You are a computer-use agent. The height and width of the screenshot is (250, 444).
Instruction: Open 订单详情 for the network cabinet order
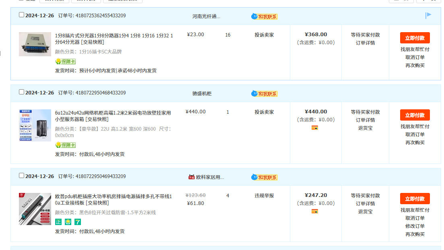click(365, 120)
